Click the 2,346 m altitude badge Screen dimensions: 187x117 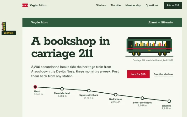coord(9,33)
